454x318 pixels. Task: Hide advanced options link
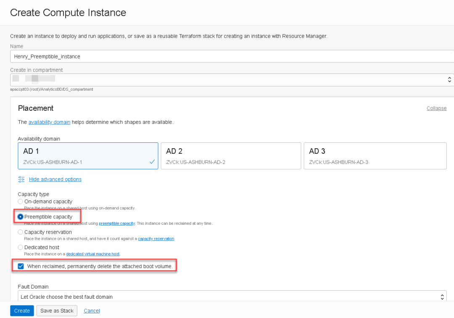tap(55, 179)
